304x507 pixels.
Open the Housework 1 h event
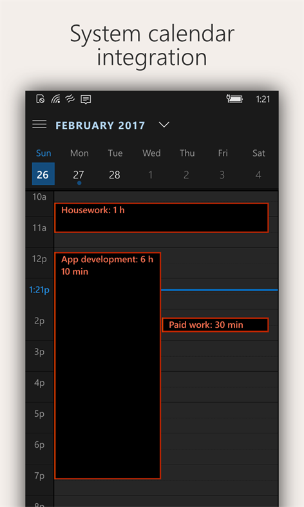162,218
